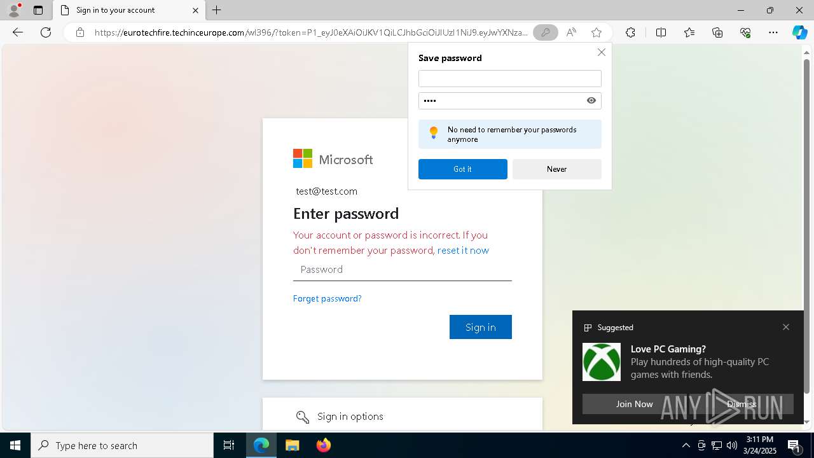Refresh the page with reload icon
814x458 pixels.
[46, 32]
